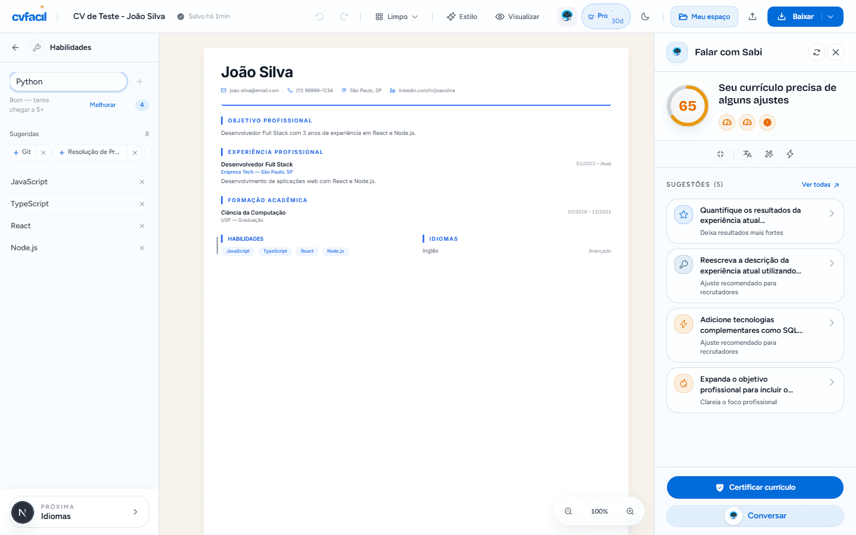Viewport: 856px width, 535px height.
Task: Click the CV title João Silva heading
Action: click(x=257, y=72)
